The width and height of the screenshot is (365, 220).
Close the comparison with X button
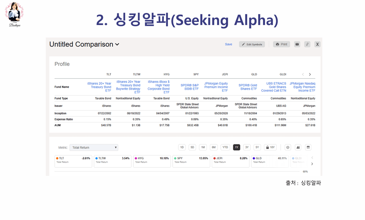click(x=317, y=44)
